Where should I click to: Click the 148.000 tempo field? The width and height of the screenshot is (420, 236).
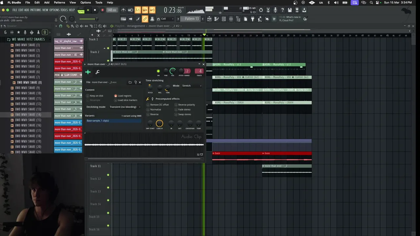(x=112, y=10)
